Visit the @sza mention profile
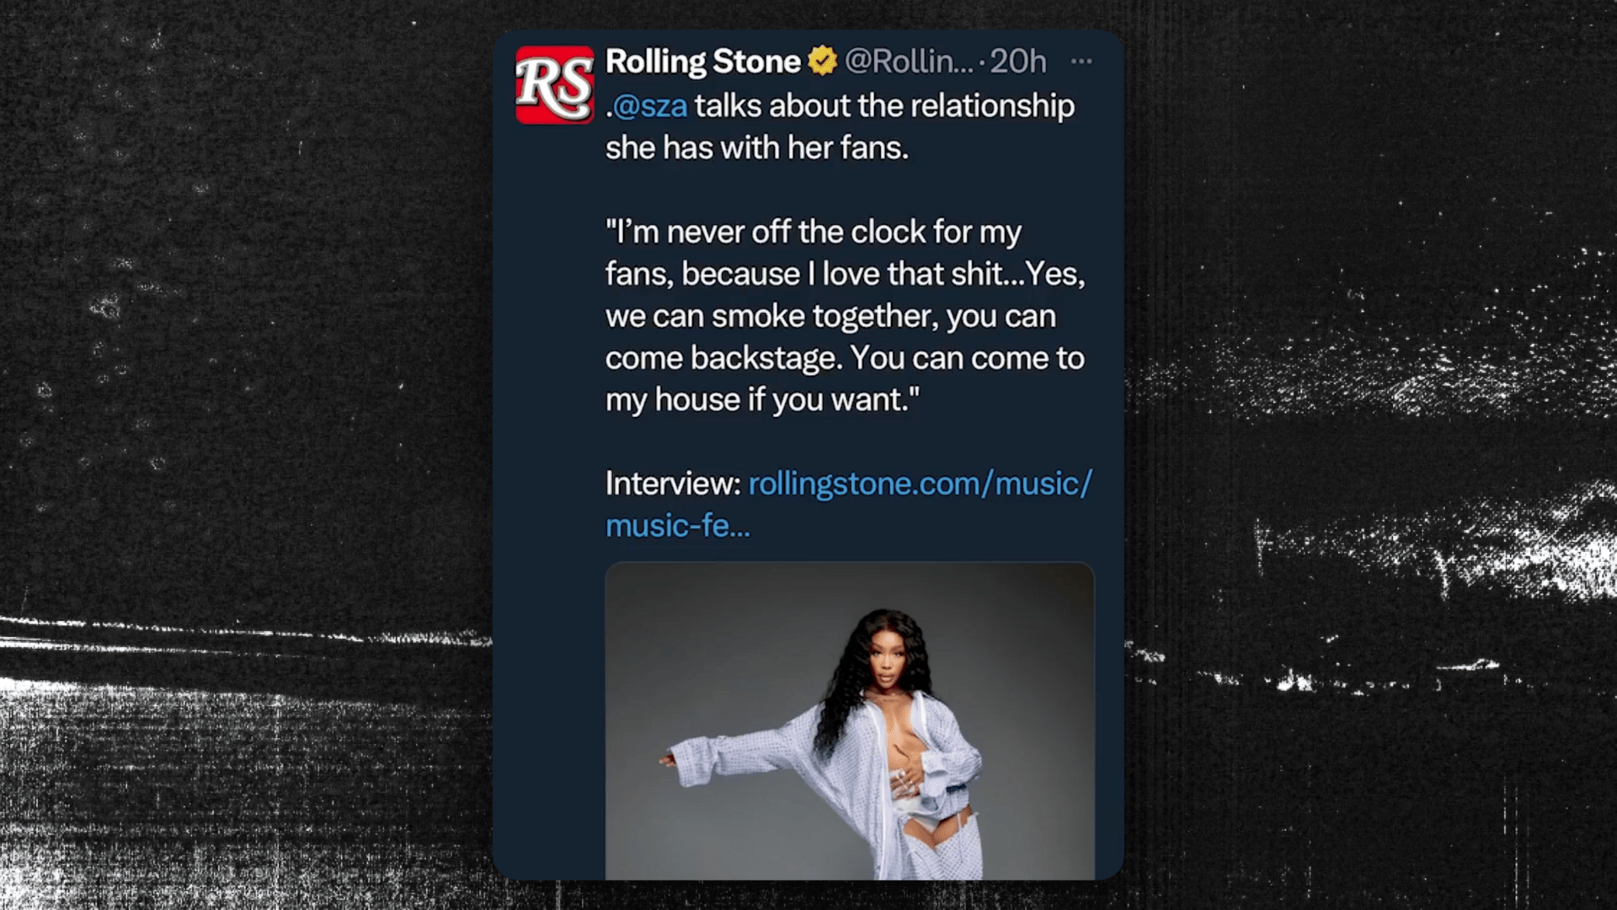This screenshot has width=1617, height=910. coord(649,106)
